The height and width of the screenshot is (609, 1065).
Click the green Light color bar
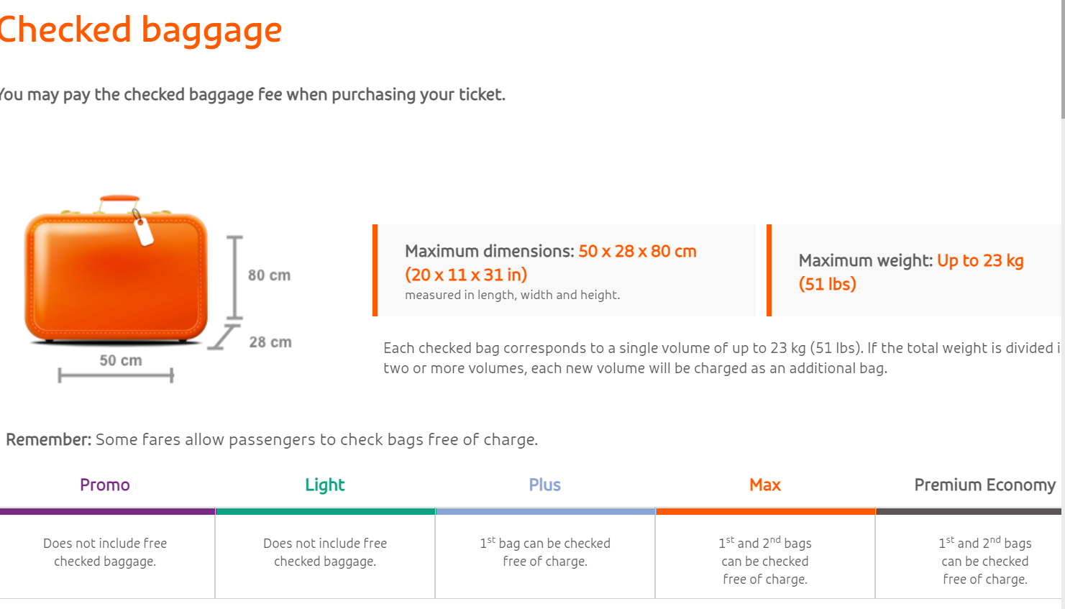[x=325, y=512]
